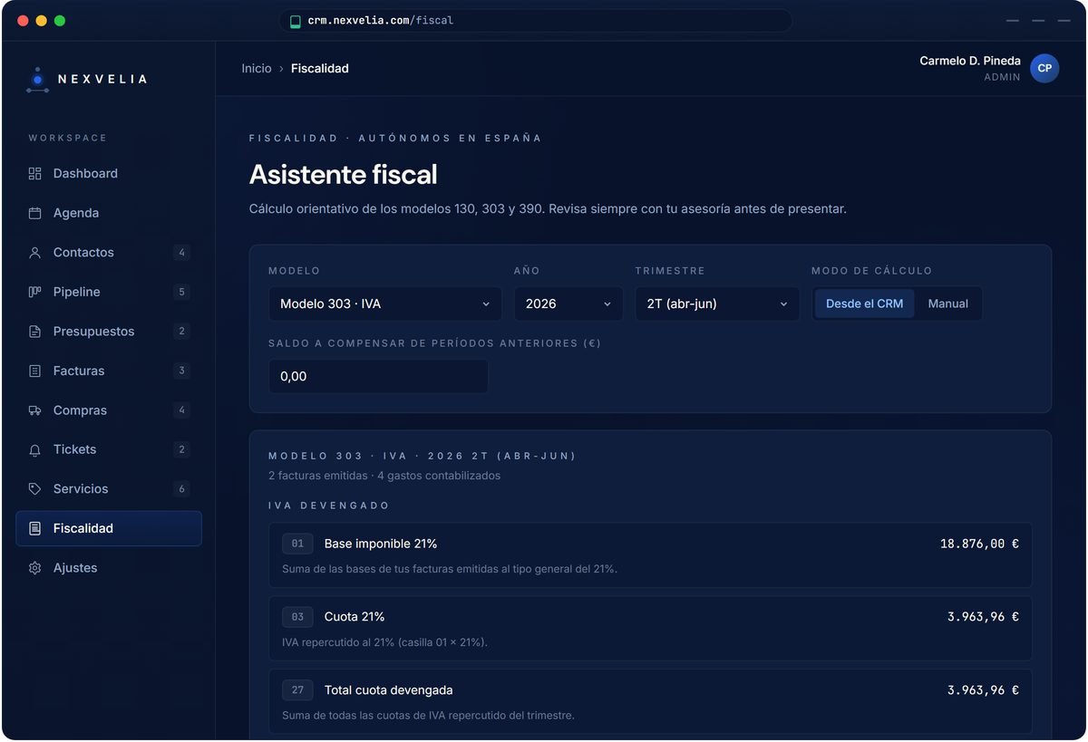Click the user name Carmelo D. Pineda
This screenshot has width=1088, height=742.
970,61
